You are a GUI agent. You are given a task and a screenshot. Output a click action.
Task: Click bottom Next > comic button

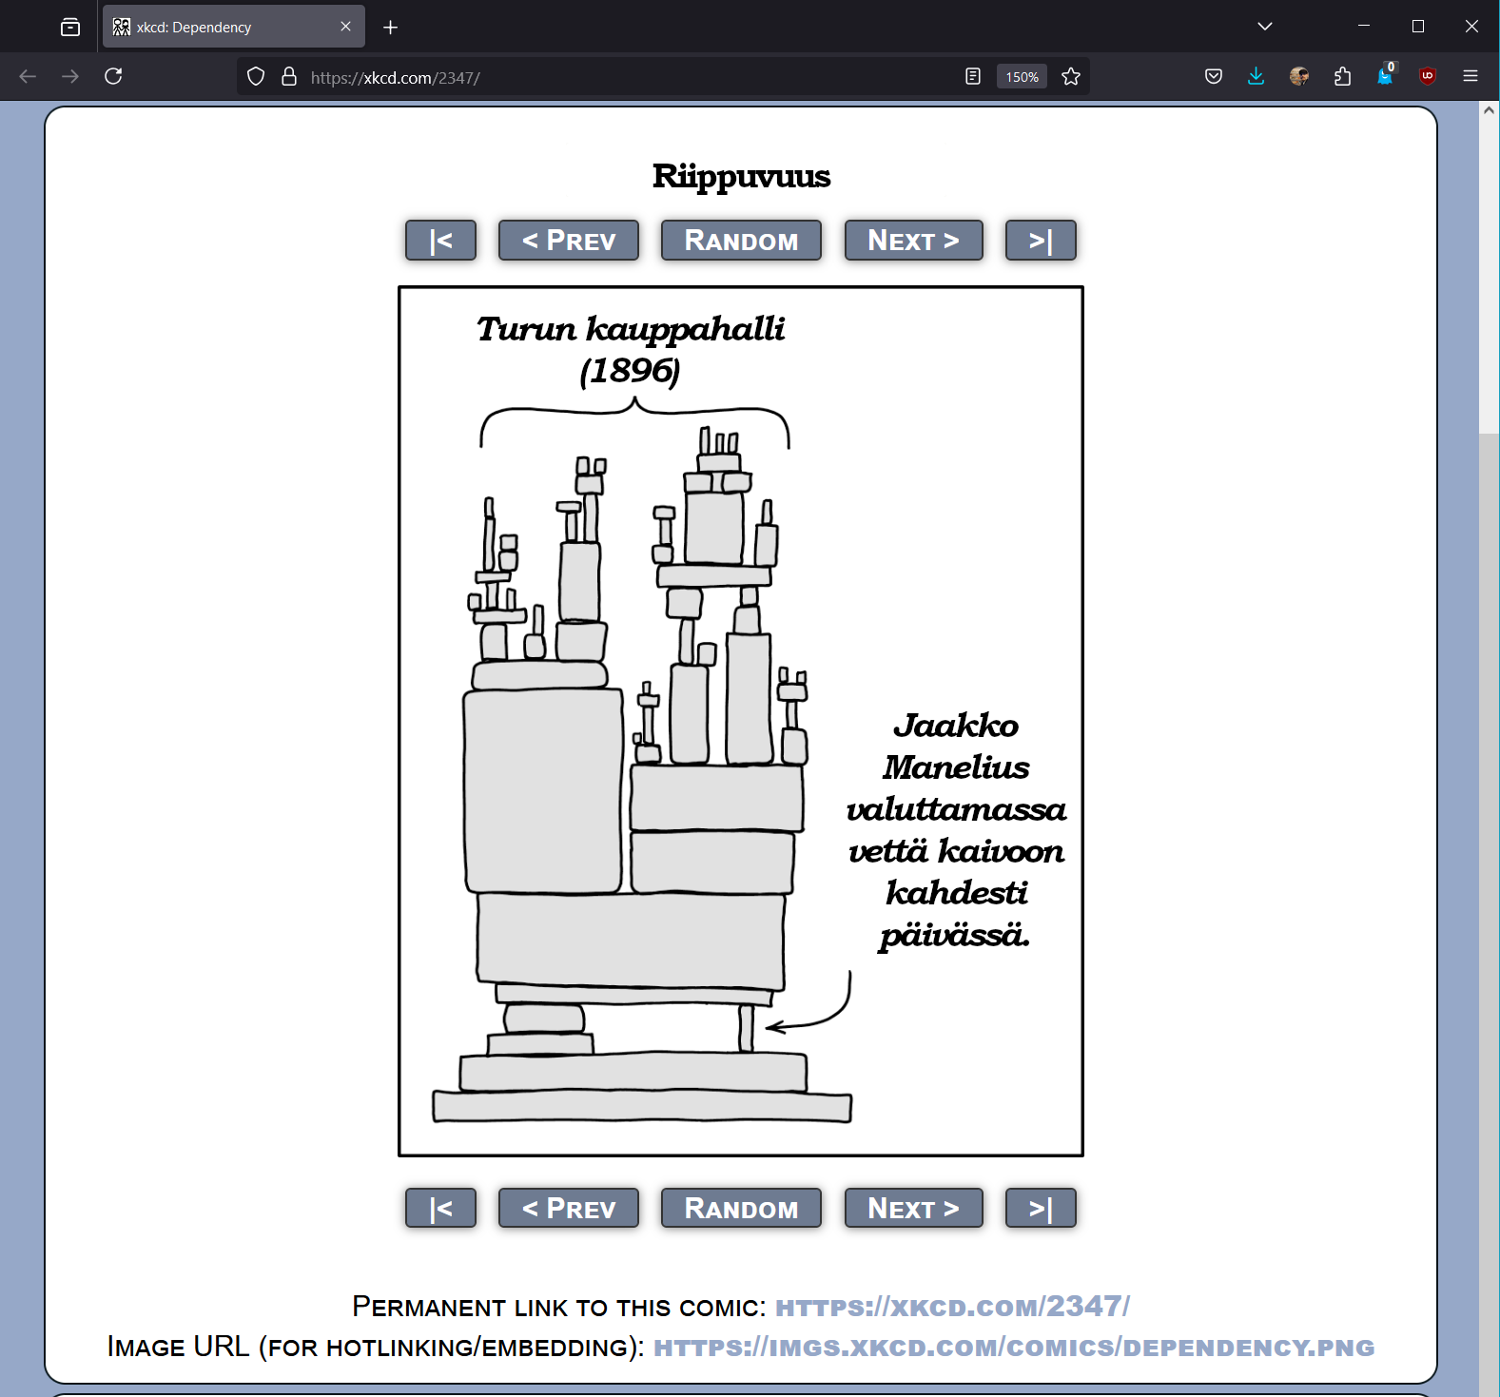913,1209
